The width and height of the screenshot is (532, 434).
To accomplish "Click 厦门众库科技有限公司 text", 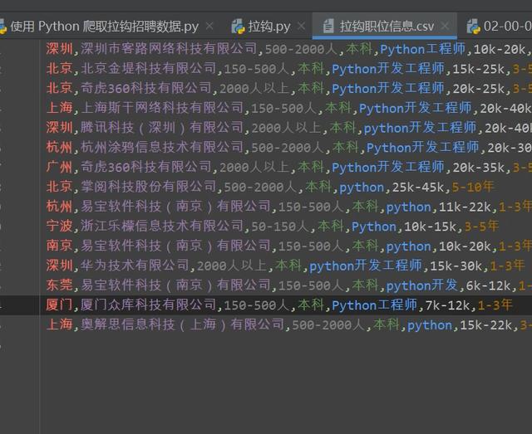I will pos(148,305).
